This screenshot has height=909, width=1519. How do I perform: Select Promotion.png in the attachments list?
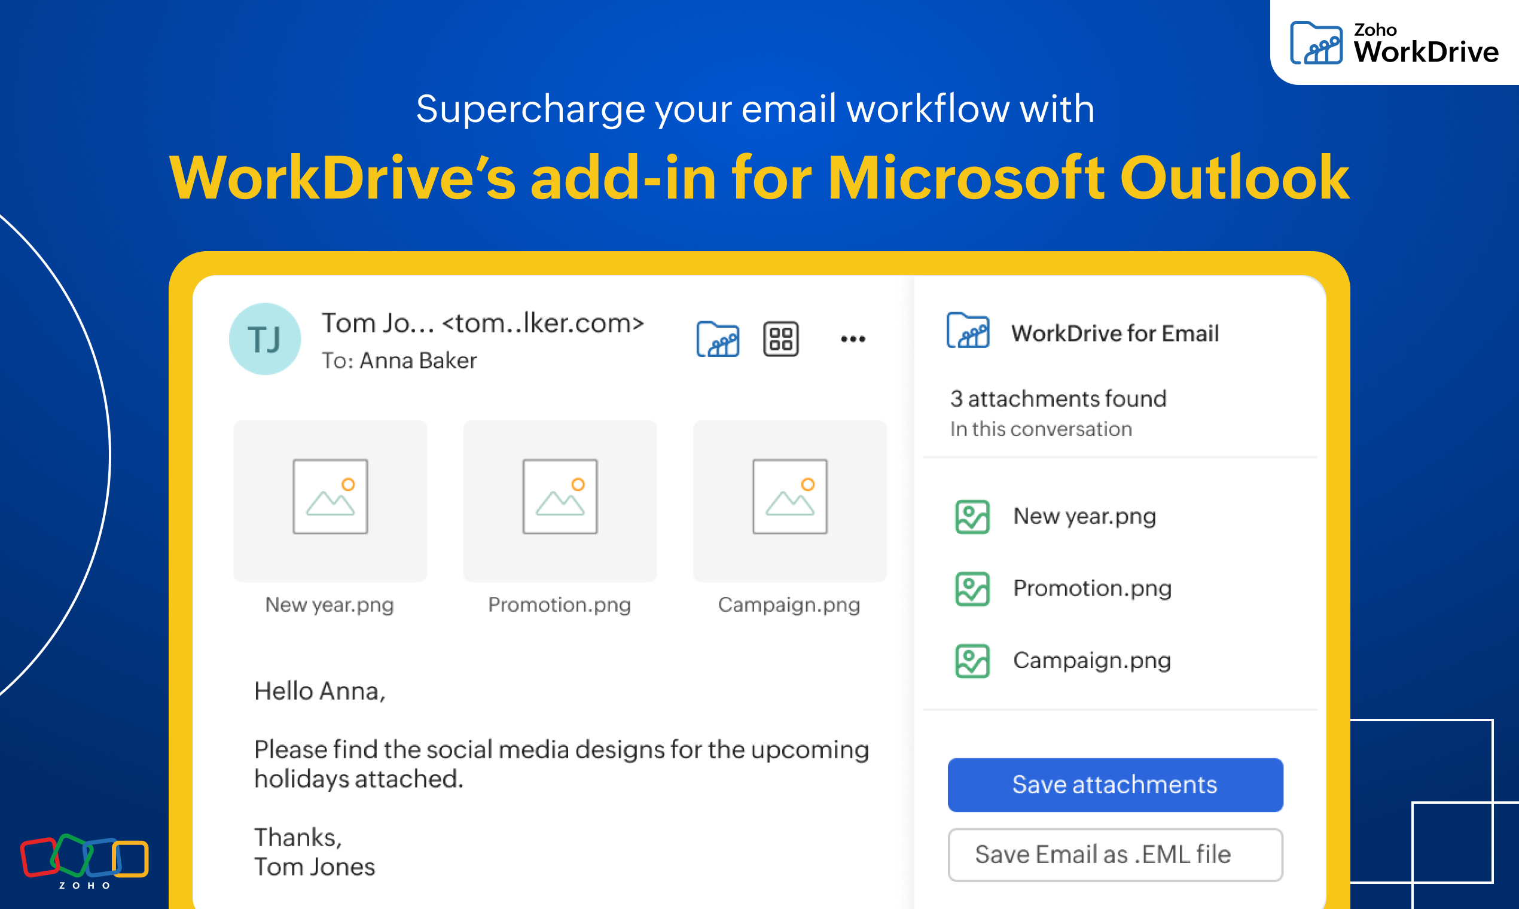pyautogui.click(x=1092, y=588)
